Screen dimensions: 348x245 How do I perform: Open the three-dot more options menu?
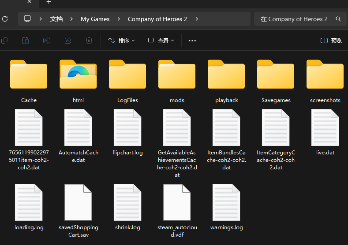192,41
